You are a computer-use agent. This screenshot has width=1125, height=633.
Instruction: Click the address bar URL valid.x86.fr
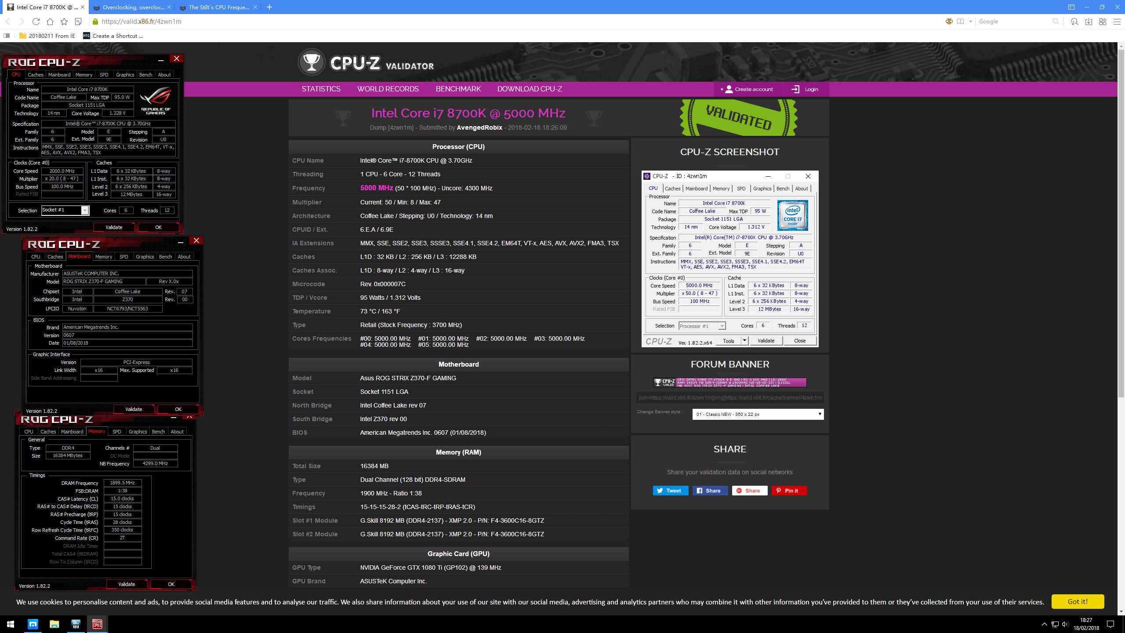(141, 22)
